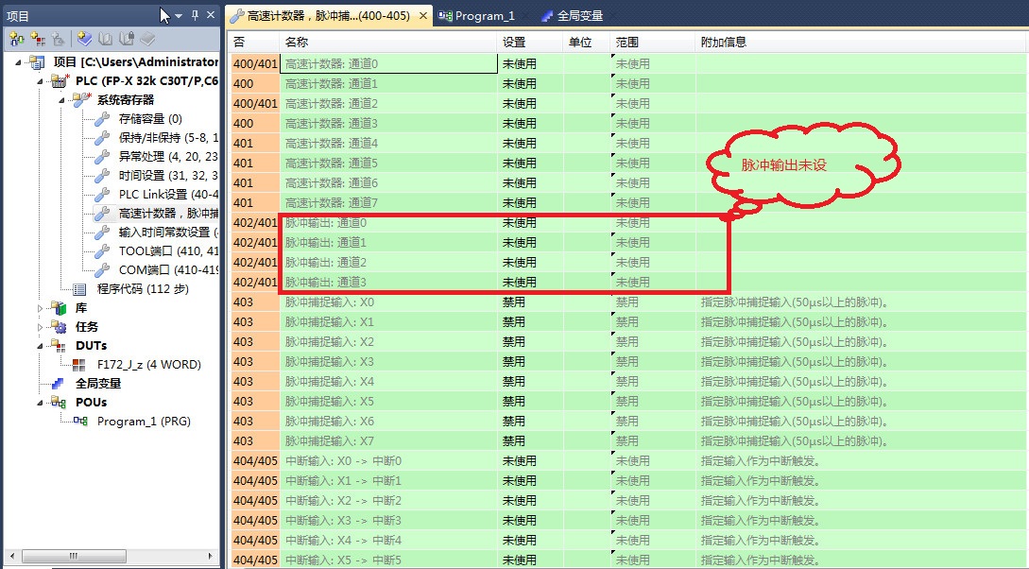The image size is (1029, 569).
Task: Click the open book icon in project toolbar
Action: tap(106, 39)
